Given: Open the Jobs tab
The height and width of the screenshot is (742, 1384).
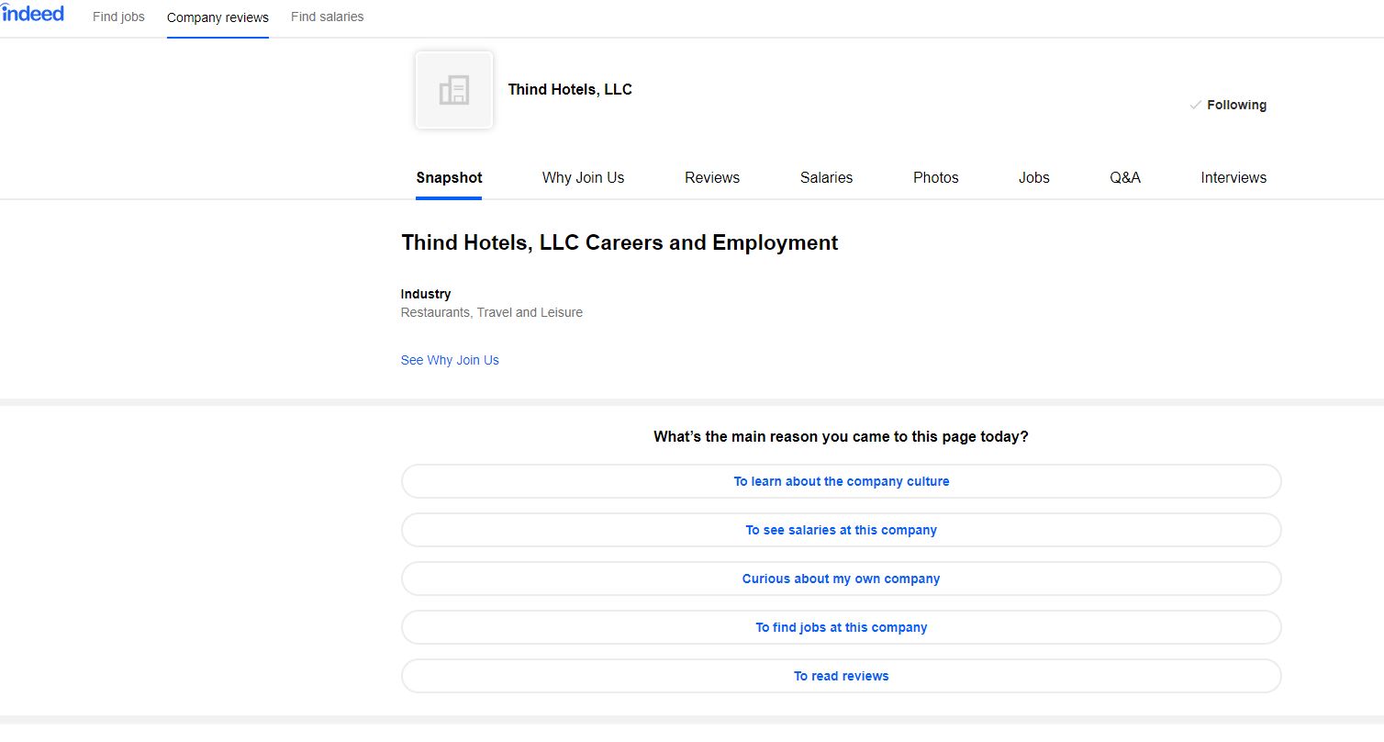Looking at the screenshot, I should pos(1033,178).
